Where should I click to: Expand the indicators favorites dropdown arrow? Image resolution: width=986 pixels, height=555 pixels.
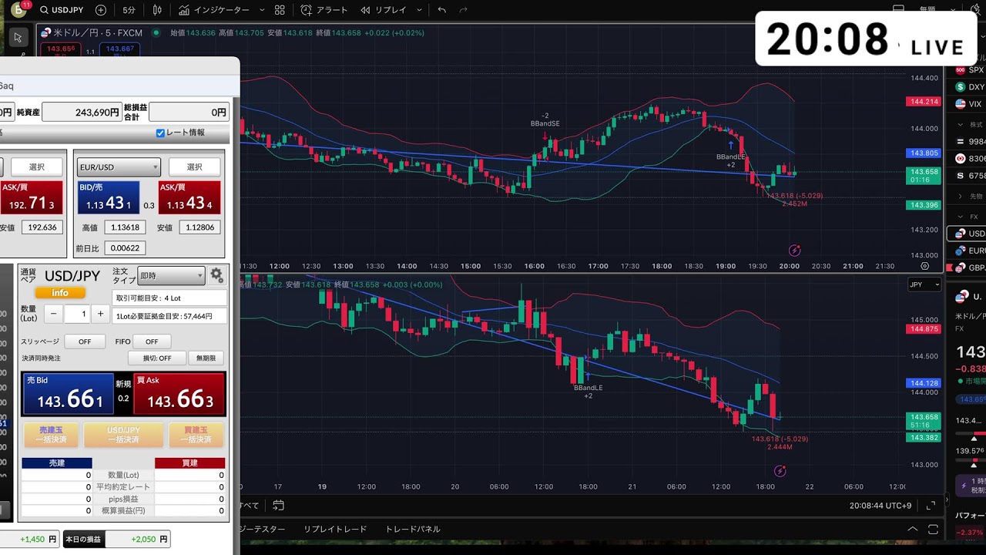pyautogui.click(x=262, y=10)
